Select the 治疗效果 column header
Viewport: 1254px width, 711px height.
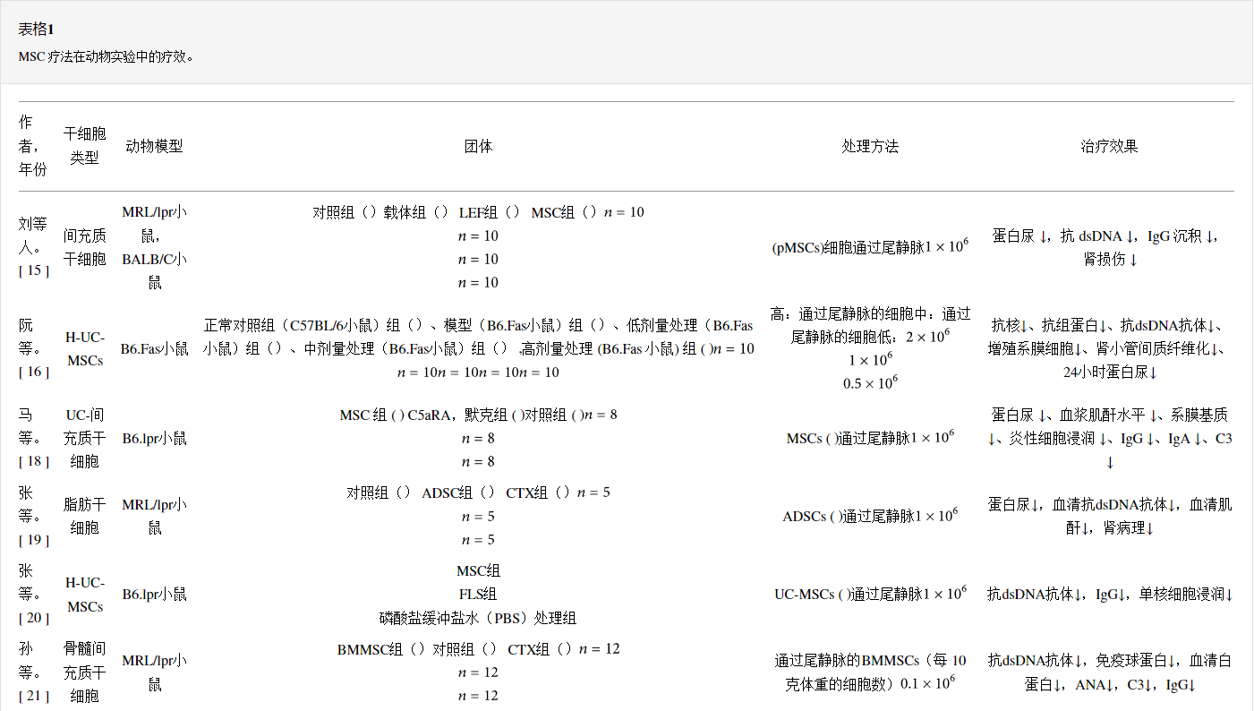click(x=1109, y=146)
